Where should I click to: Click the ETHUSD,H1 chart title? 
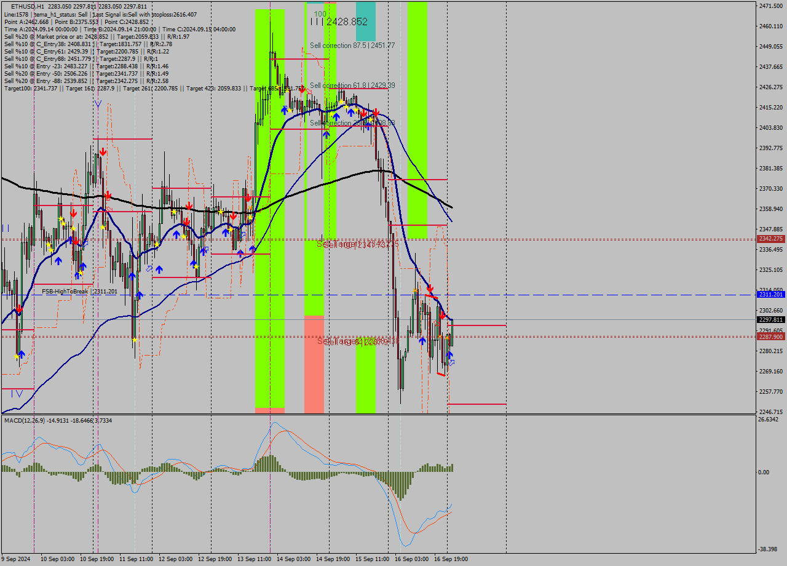click(x=28, y=6)
